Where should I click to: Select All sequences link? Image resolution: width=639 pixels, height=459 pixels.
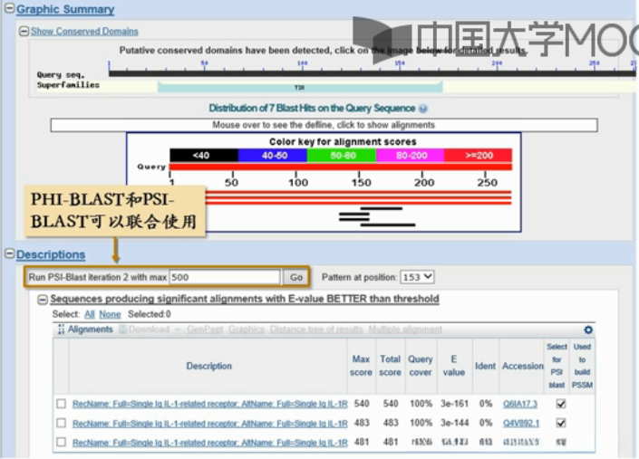[x=89, y=314]
